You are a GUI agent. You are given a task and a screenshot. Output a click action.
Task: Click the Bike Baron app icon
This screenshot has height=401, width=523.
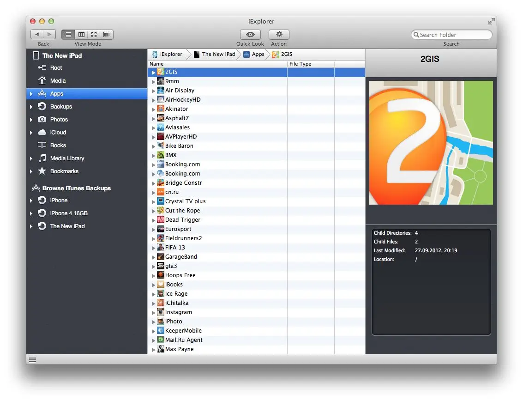161,146
